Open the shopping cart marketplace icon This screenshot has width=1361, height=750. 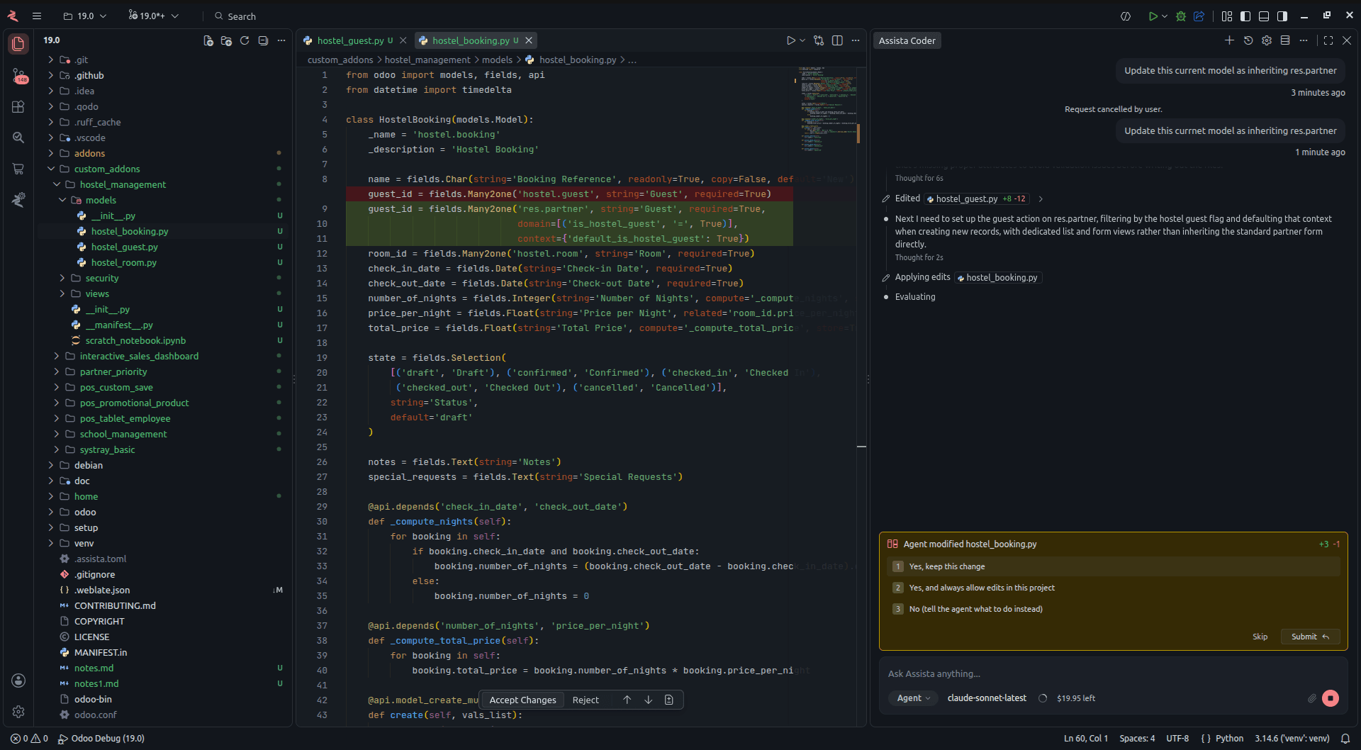click(x=18, y=169)
